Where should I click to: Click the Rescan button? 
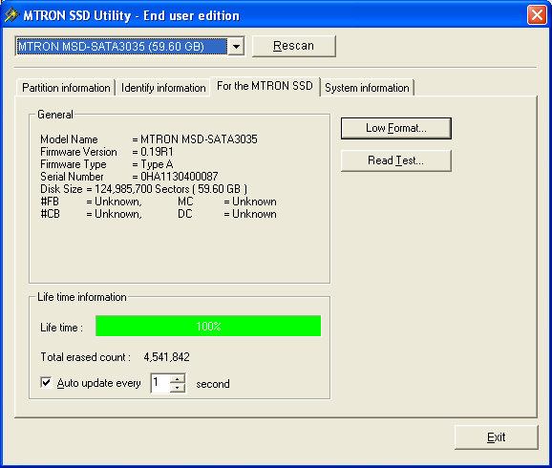pyautogui.click(x=293, y=46)
